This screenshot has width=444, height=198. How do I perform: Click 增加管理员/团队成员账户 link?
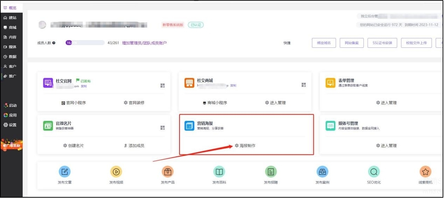click(144, 43)
